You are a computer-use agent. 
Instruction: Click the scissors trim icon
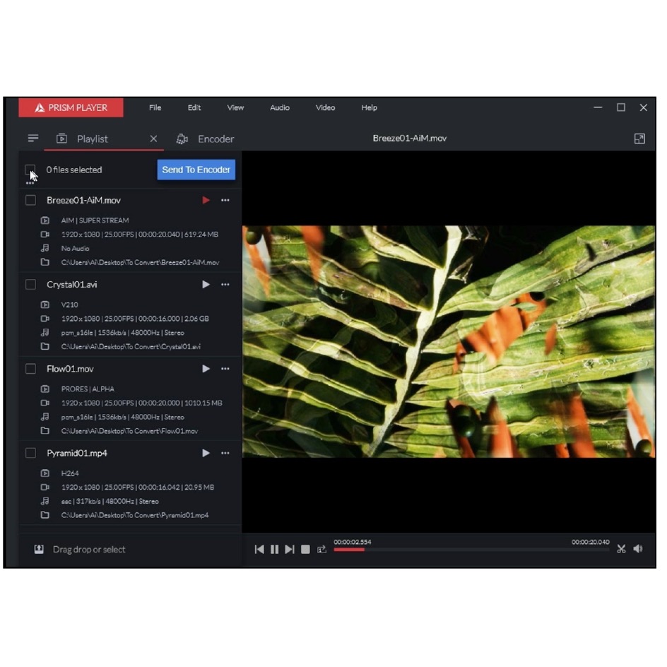[622, 549]
